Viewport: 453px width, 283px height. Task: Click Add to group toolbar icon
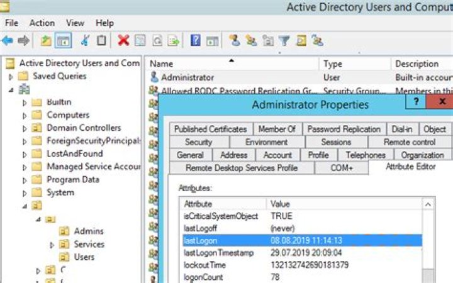[317, 40]
